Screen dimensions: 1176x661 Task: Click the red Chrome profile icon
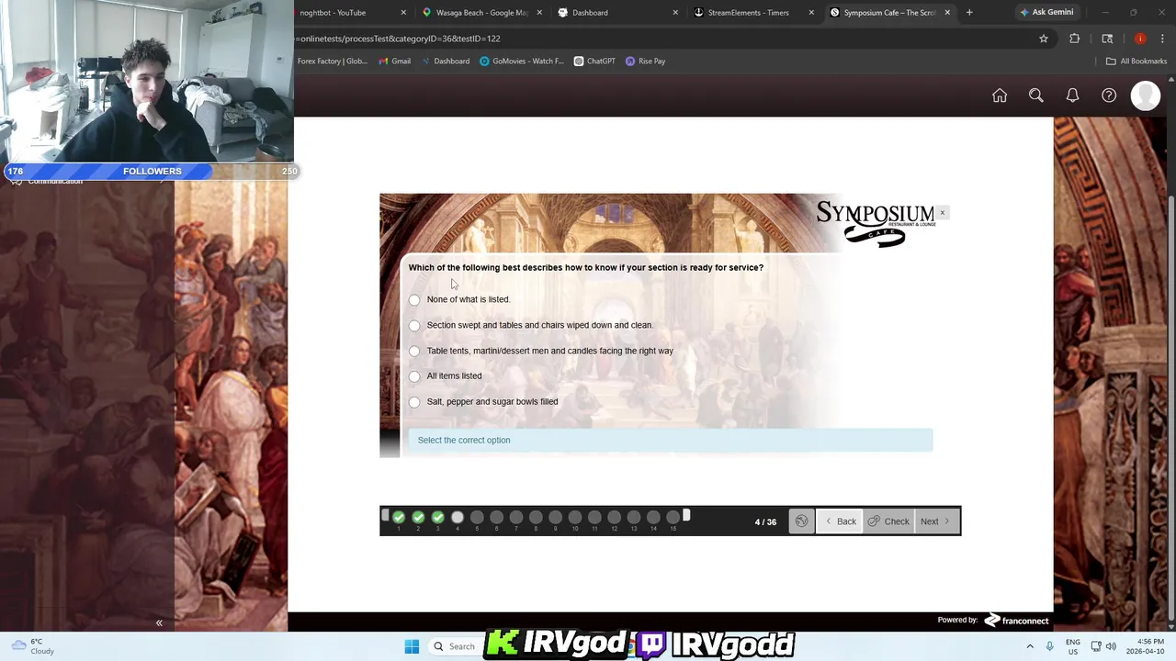tap(1140, 39)
